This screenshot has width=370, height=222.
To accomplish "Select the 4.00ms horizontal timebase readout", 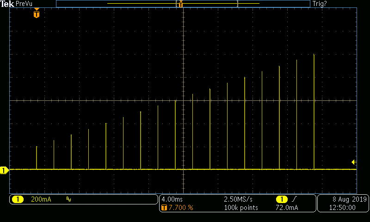I will [172, 199].
